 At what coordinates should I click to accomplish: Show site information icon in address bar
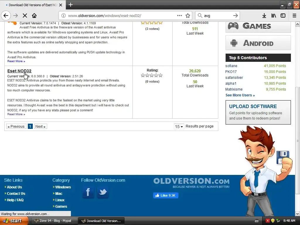(x=64, y=16)
